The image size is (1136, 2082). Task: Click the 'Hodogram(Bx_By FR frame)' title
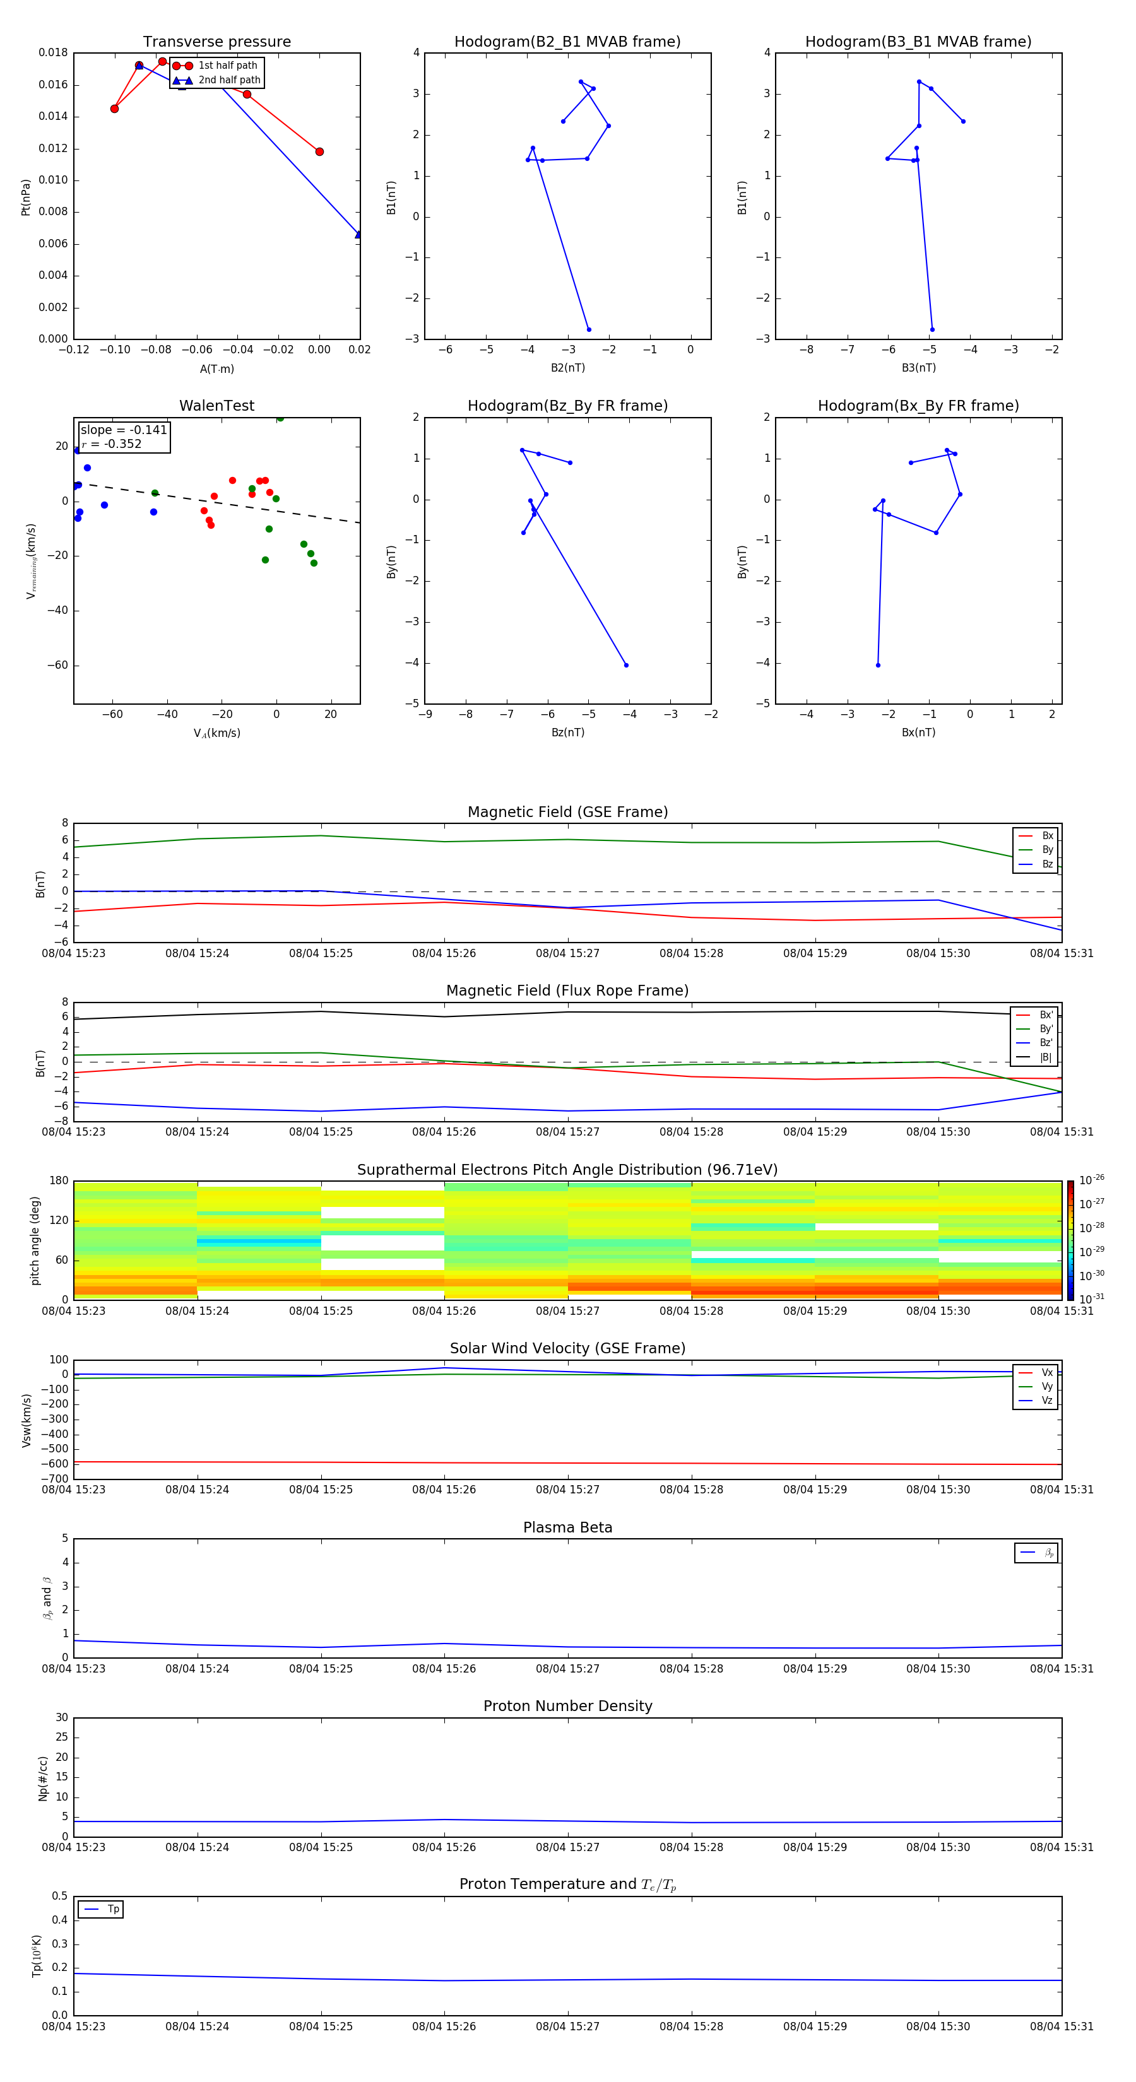918,406
